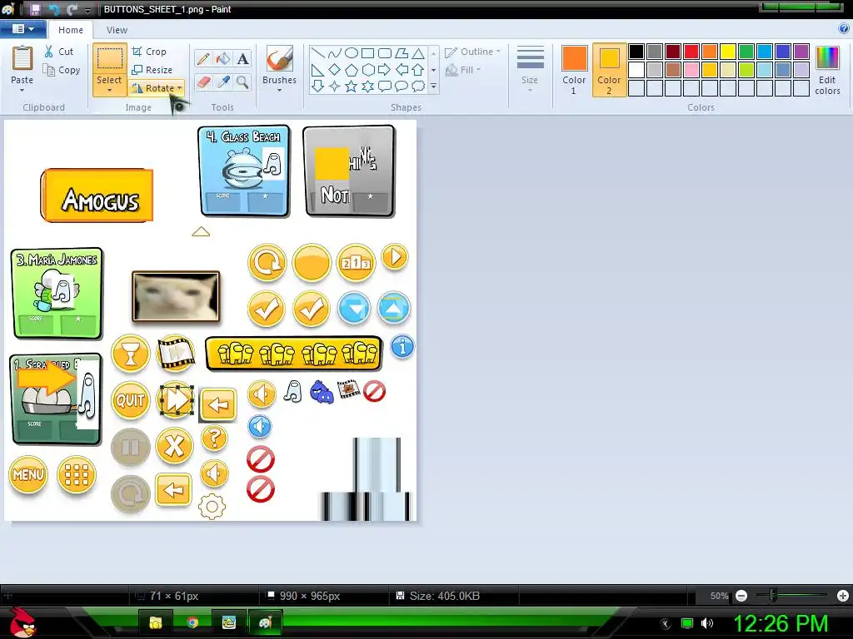Screen dimensions: 853x639
Task: Pick the green color swatch
Action: (746, 52)
